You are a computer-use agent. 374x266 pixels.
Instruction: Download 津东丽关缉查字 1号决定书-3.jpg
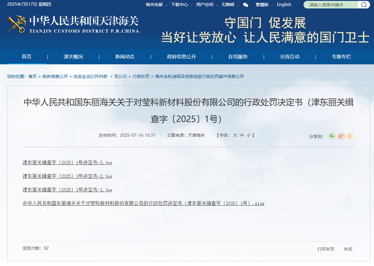pyautogui.click(x=67, y=162)
